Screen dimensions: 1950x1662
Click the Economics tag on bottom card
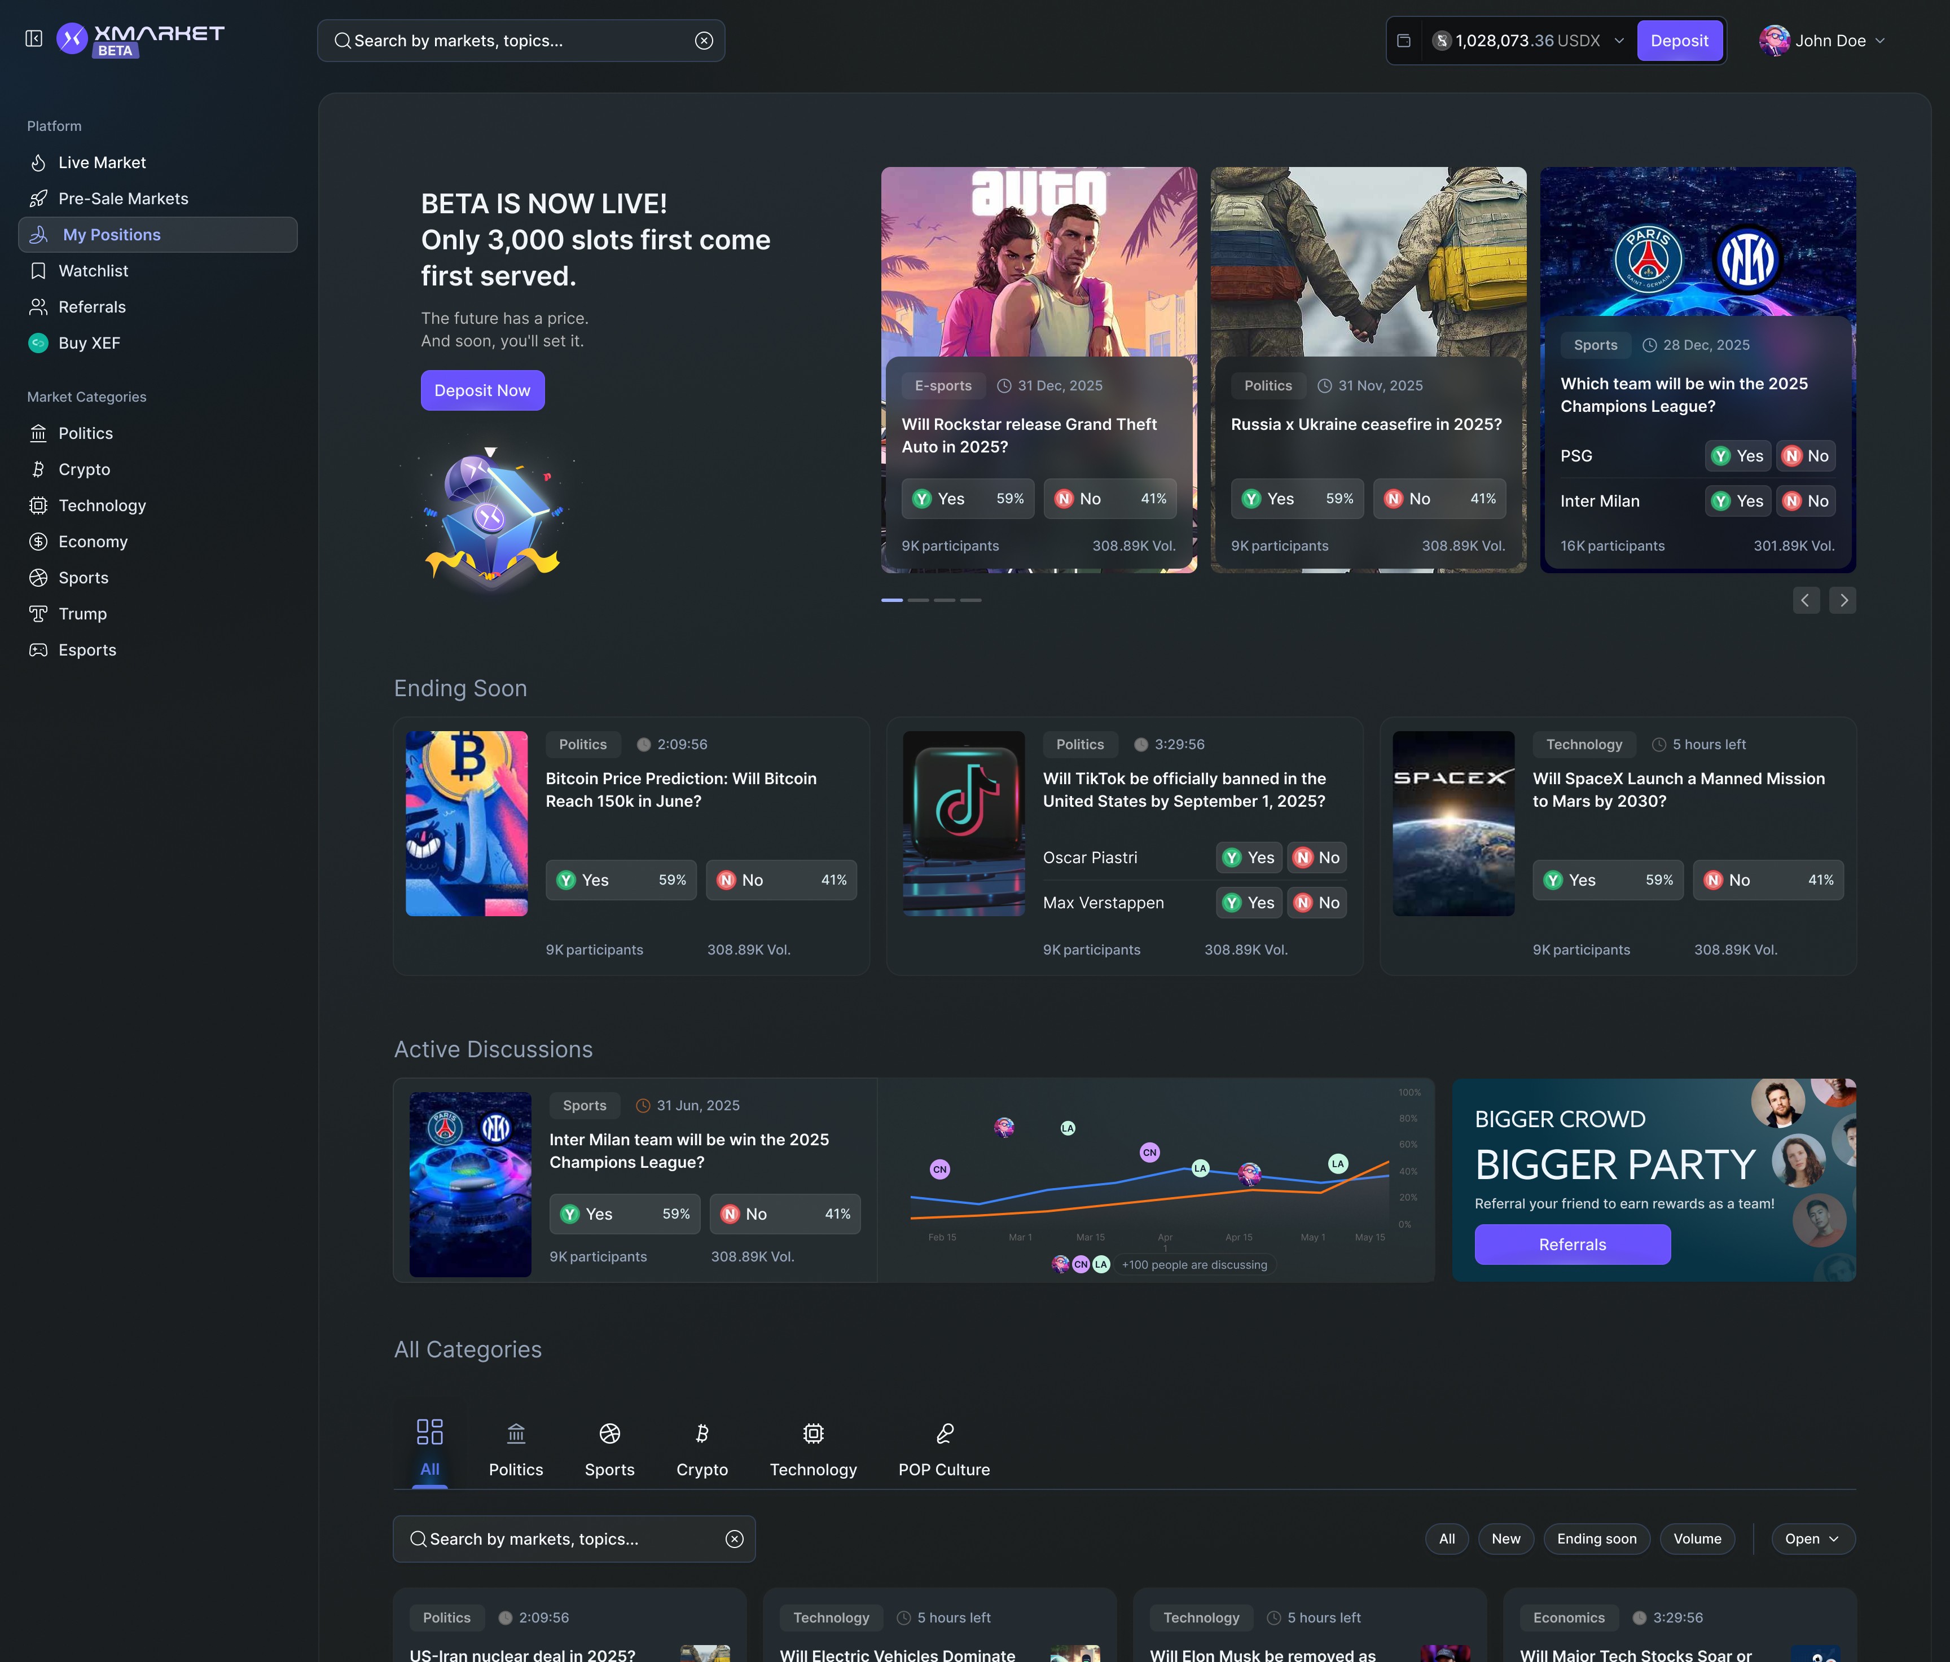[1568, 1618]
